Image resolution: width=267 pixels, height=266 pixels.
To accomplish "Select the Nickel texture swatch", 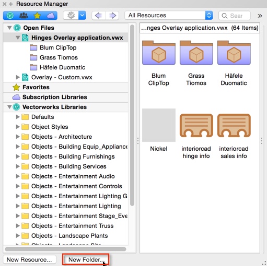I will click(159, 125).
